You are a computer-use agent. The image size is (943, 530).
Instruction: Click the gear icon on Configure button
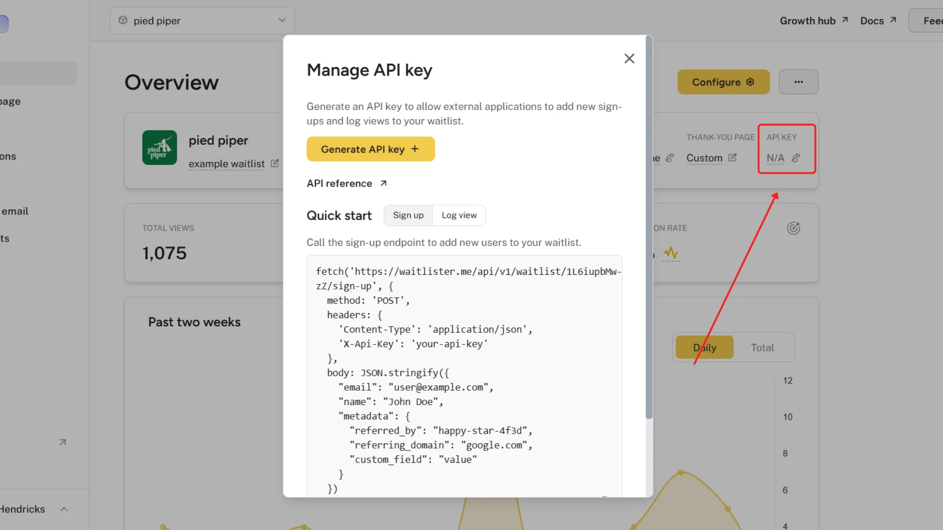[750, 82]
